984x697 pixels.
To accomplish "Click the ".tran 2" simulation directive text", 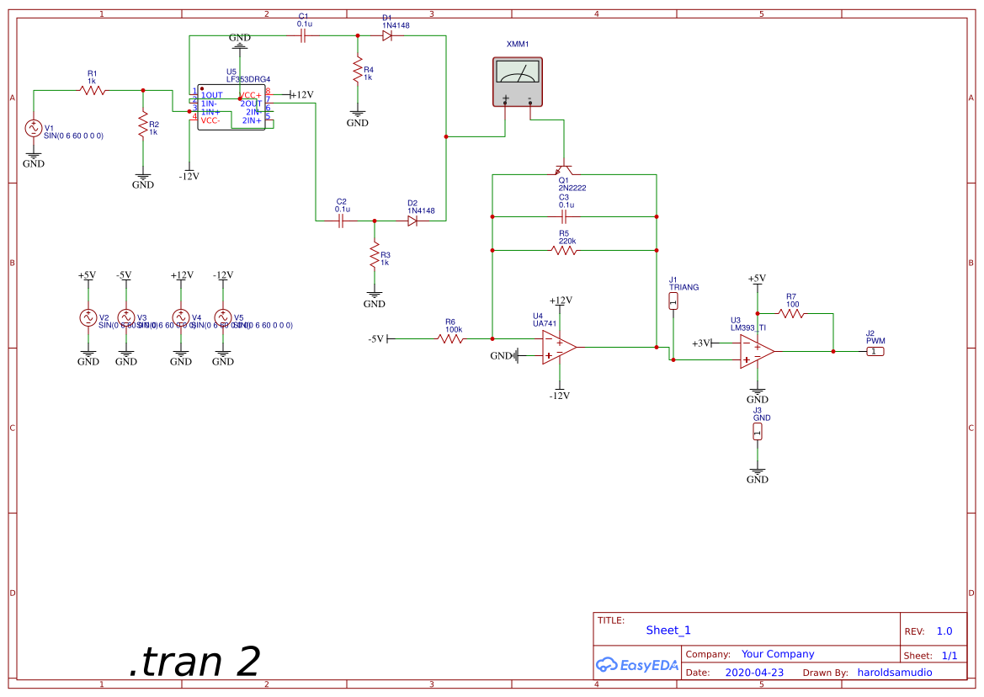I will click(194, 662).
